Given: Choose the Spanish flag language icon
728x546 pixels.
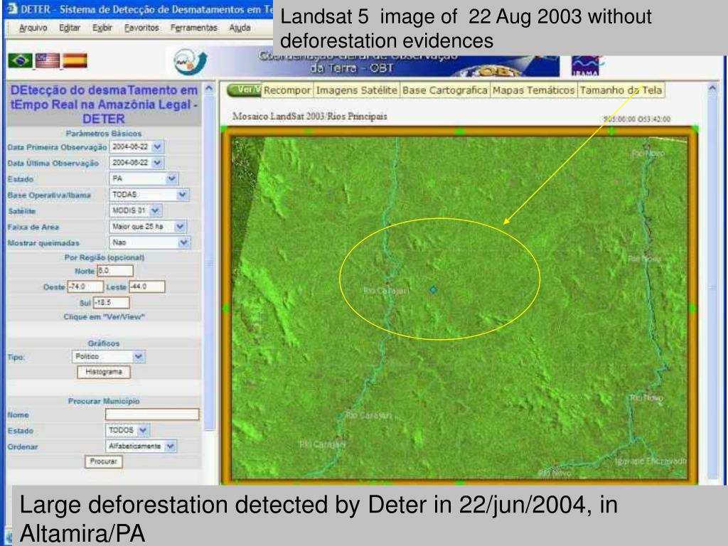Looking at the screenshot, I should 75,61.
